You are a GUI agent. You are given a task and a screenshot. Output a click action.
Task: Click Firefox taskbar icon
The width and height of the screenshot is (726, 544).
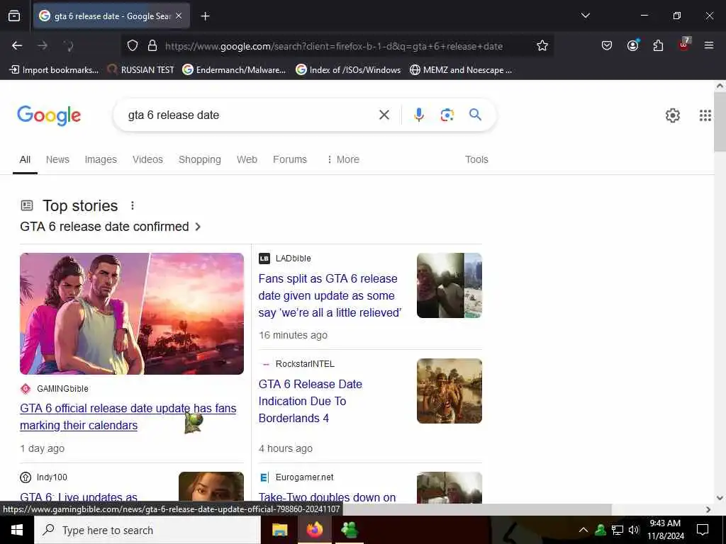[x=314, y=530]
